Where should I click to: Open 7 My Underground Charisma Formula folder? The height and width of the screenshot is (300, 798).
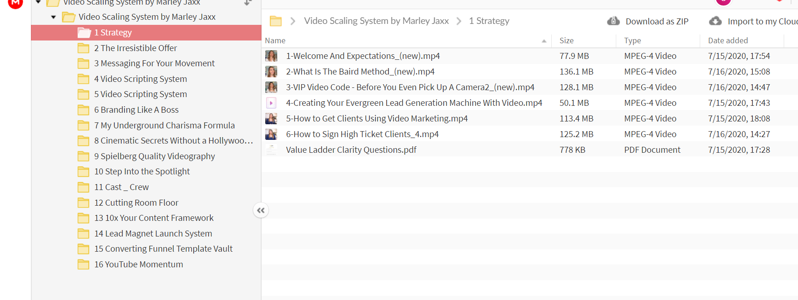pos(165,126)
